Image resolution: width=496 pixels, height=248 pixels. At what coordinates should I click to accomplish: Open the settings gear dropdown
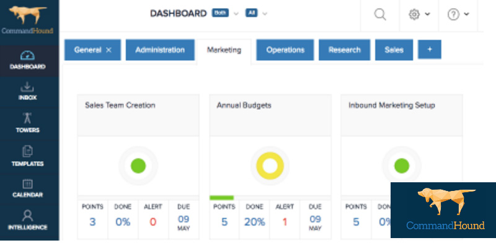pyautogui.click(x=420, y=14)
